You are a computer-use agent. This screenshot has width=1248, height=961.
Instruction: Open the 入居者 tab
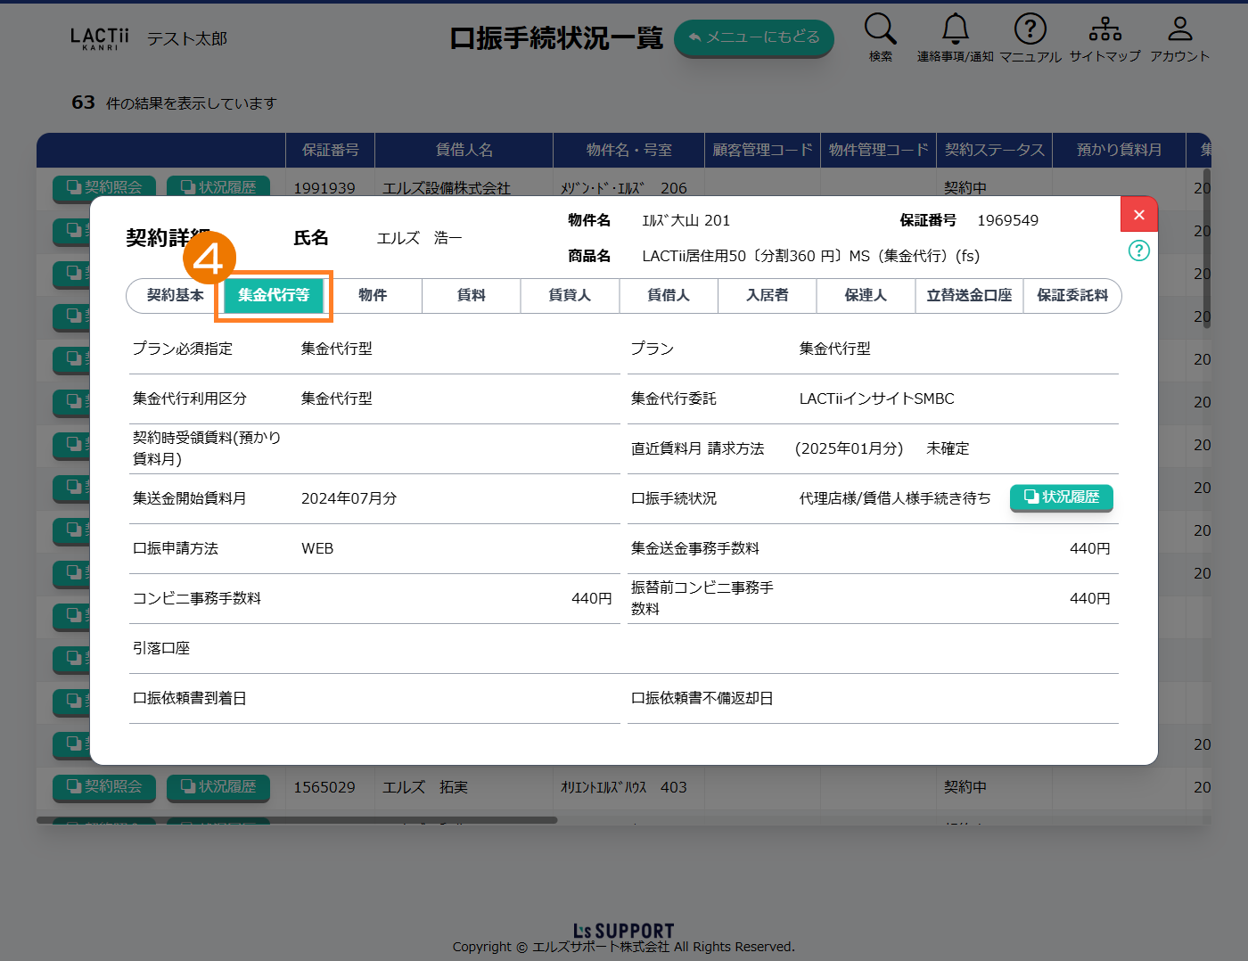[x=767, y=296]
